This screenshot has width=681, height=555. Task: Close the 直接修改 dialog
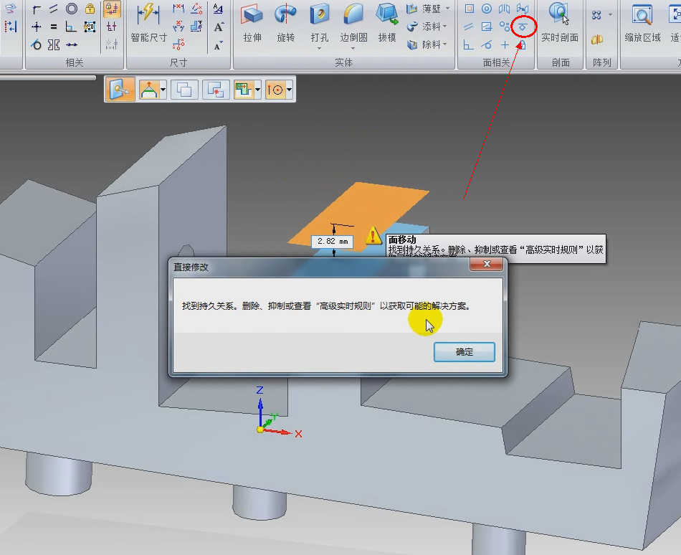click(x=487, y=264)
